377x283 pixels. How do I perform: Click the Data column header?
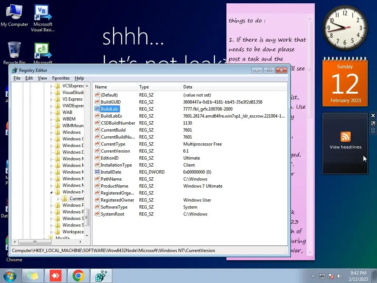[x=234, y=87]
